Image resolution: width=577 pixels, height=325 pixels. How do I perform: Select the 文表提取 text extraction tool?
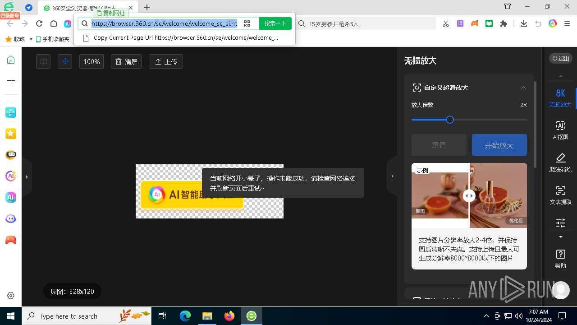(x=560, y=195)
